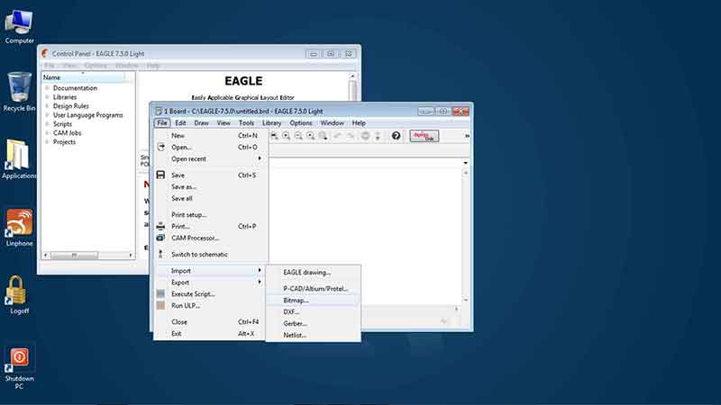Click the Name column header in Control Panel
The height and width of the screenshot is (405, 721).
tap(84, 77)
